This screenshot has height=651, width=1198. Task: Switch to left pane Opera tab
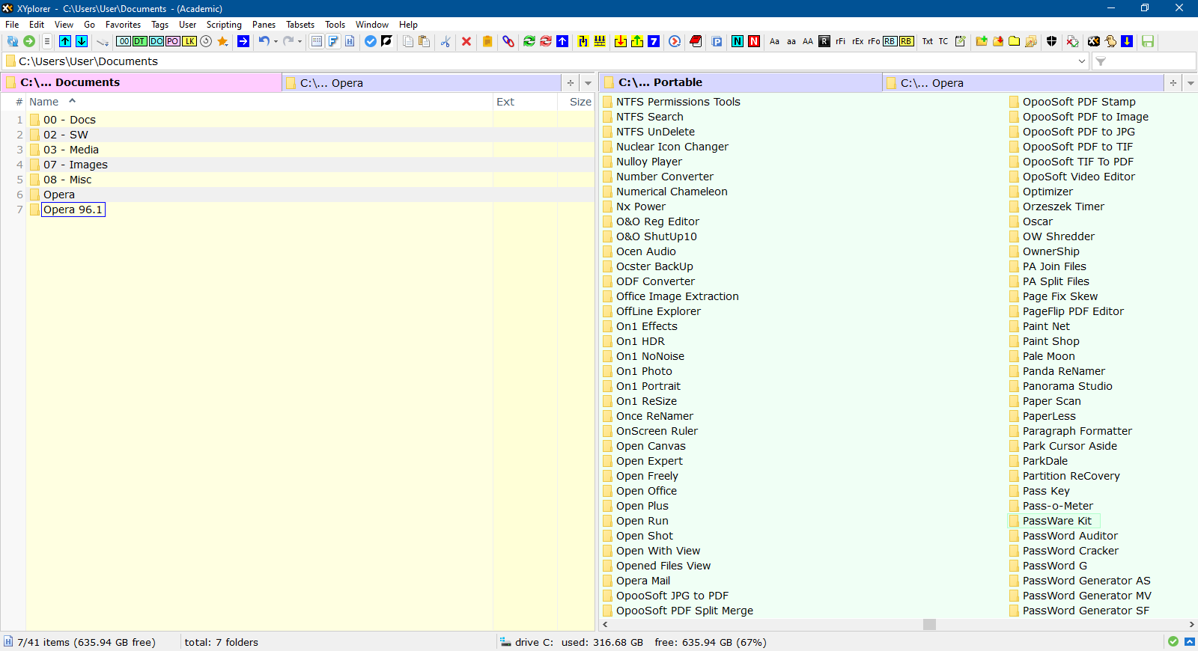click(422, 83)
